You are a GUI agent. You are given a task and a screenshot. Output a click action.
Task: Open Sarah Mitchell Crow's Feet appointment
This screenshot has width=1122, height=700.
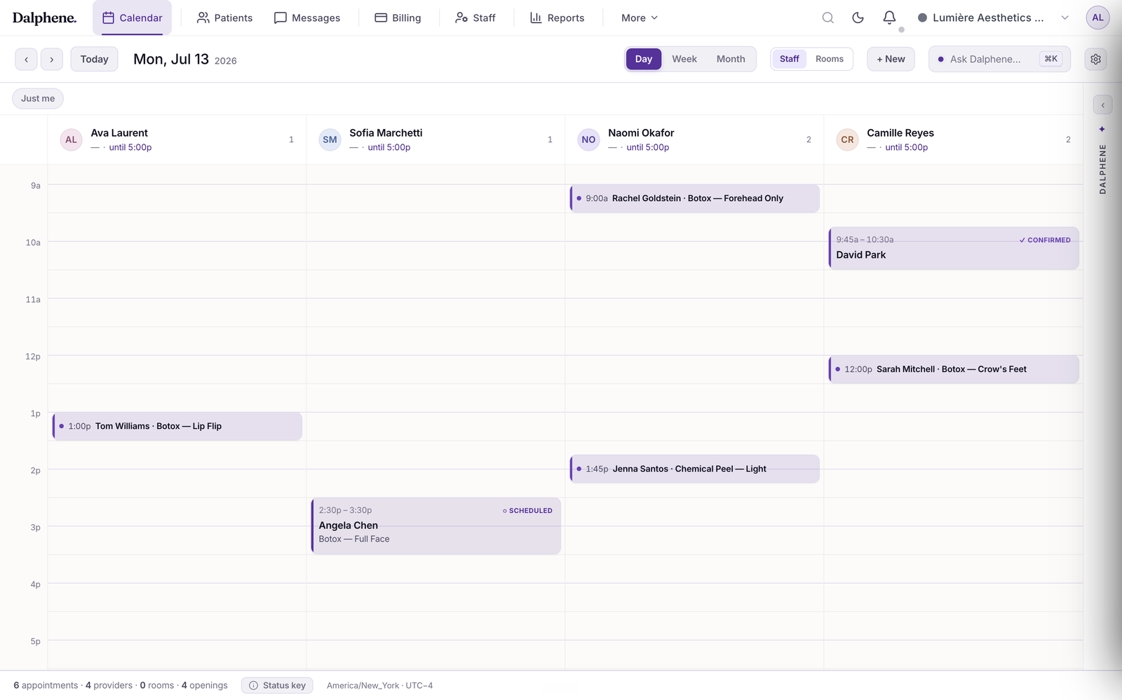coord(954,369)
